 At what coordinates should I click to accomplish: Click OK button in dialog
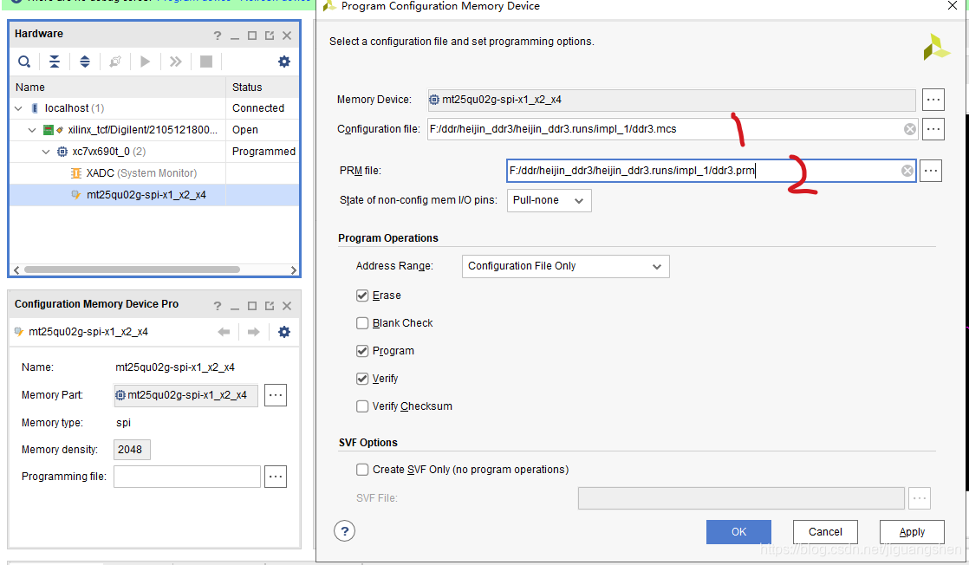click(x=738, y=531)
